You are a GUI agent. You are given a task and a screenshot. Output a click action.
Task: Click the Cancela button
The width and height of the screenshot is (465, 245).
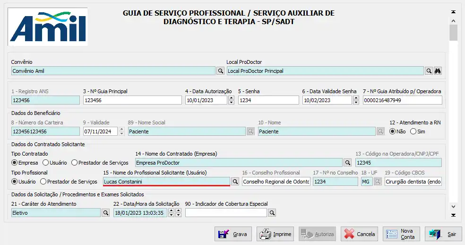point(360,234)
